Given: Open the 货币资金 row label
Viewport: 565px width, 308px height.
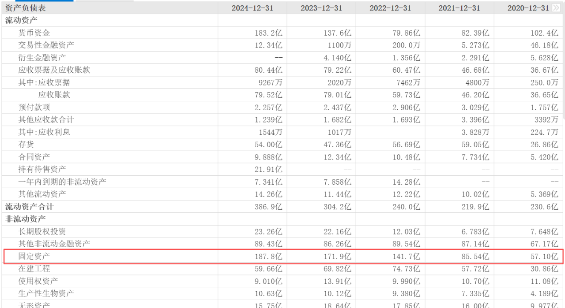Looking at the screenshot, I should pos(34,33).
